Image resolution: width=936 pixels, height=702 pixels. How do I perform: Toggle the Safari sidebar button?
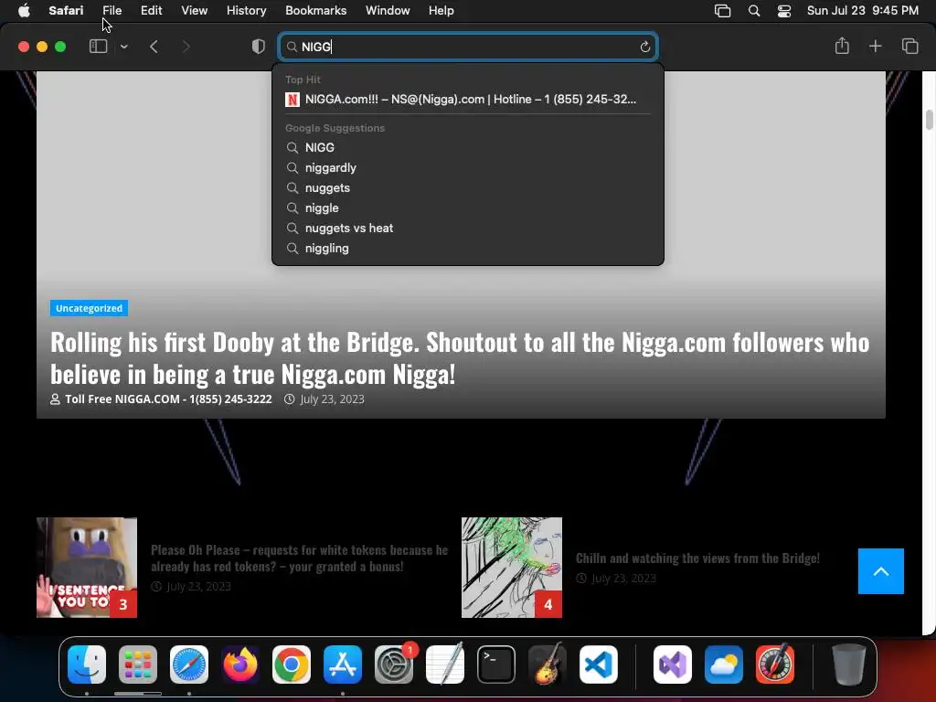click(98, 47)
